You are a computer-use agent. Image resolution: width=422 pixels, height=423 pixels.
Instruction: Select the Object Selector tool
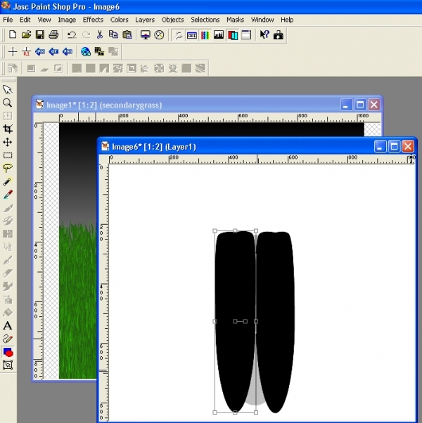pyautogui.click(x=8, y=365)
